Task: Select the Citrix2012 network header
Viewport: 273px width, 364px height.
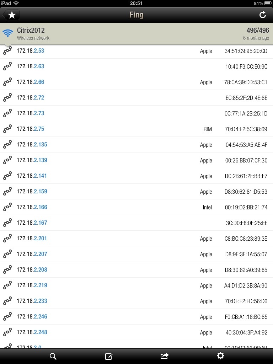Action: click(x=136, y=34)
